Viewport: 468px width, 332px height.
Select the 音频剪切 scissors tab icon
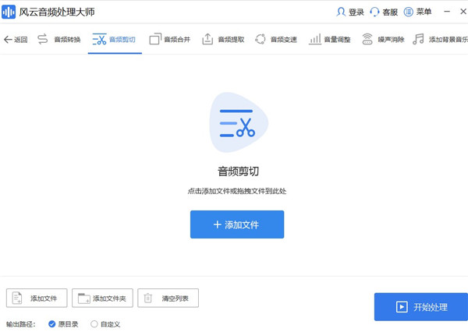coord(99,39)
